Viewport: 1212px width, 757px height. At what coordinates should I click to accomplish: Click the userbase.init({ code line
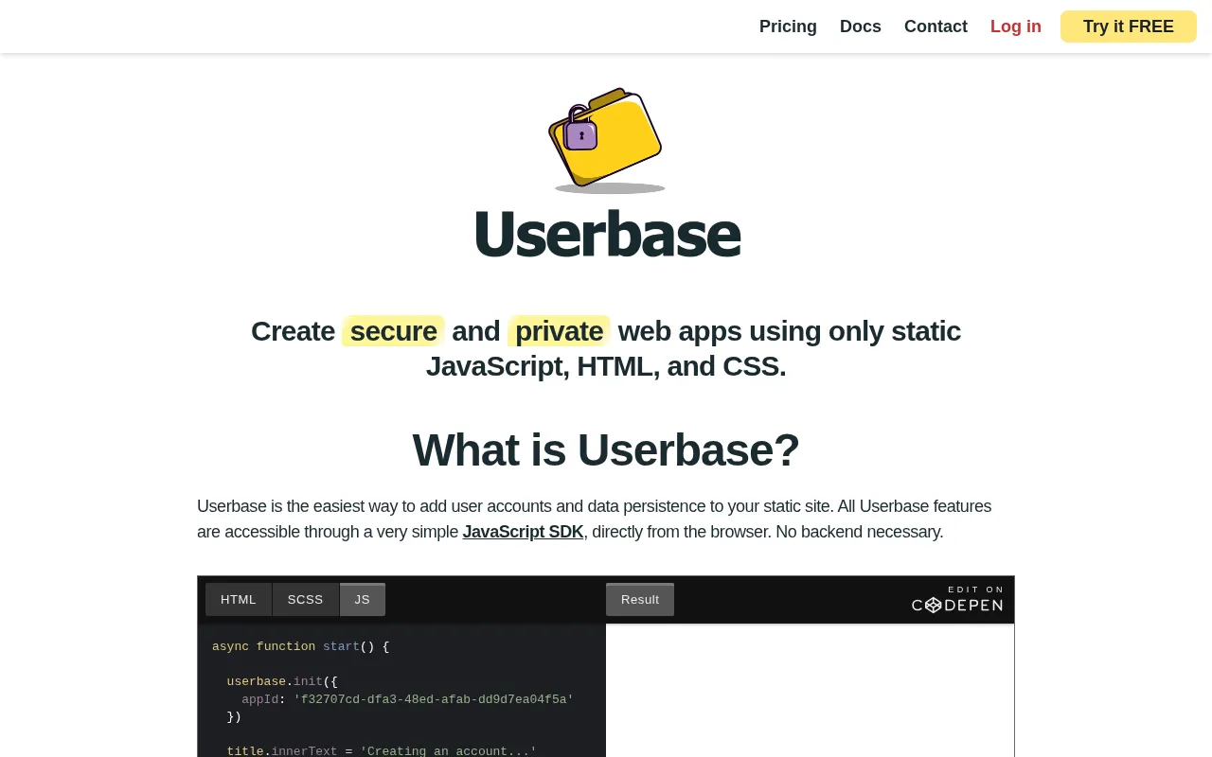pos(282,681)
